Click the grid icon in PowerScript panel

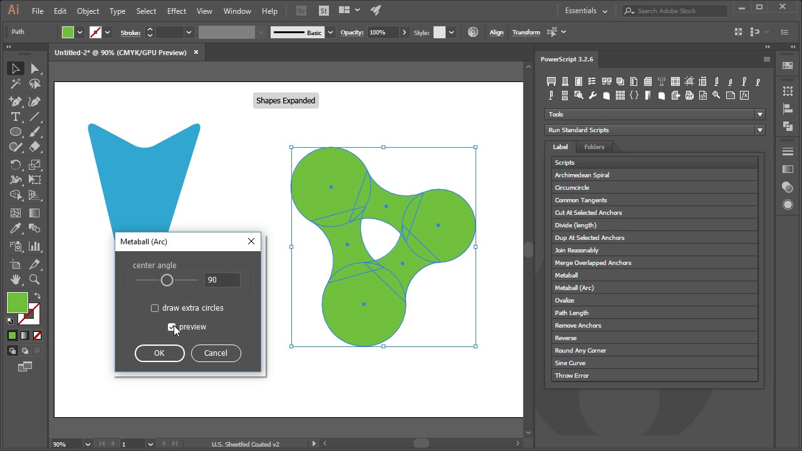pyautogui.click(x=620, y=95)
